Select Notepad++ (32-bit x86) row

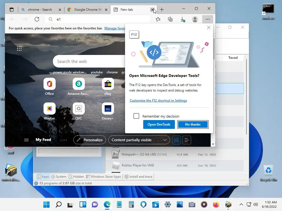click(174, 154)
